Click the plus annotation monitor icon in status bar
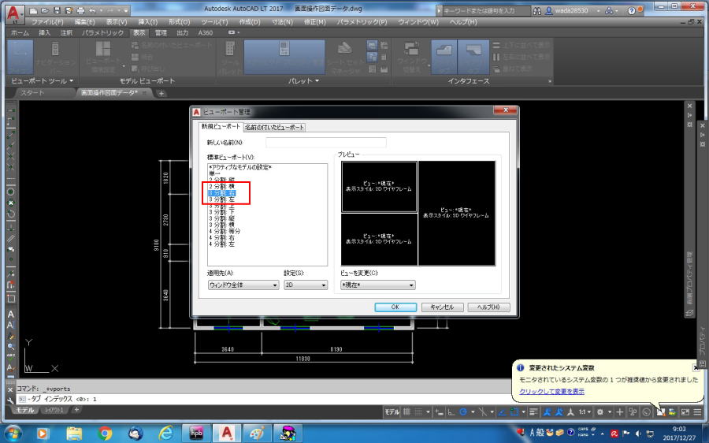The height and width of the screenshot is (443, 709). click(x=619, y=411)
